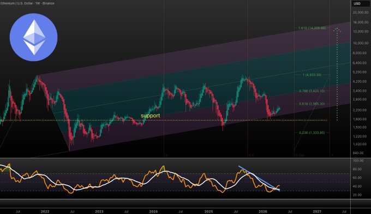
Task: Select the green dotted arrow head
Action: pos(337,30)
